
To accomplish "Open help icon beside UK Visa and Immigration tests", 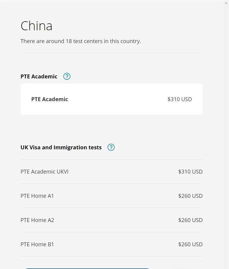I will coord(111,147).
